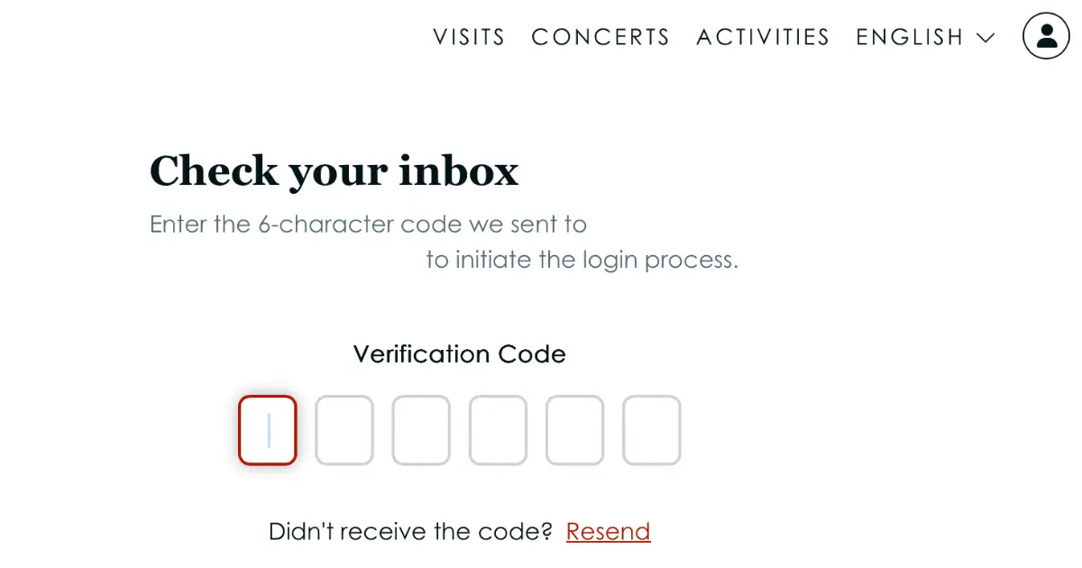The height and width of the screenshot is (568, 1082).
Task: Open the CONCERTS menu item
Action: pos(601,37)
